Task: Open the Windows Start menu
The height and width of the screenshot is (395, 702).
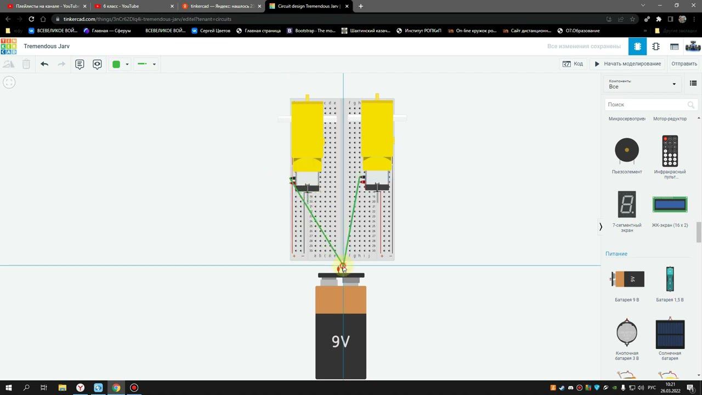Action: pyautogui.click(x=9, y=388)
